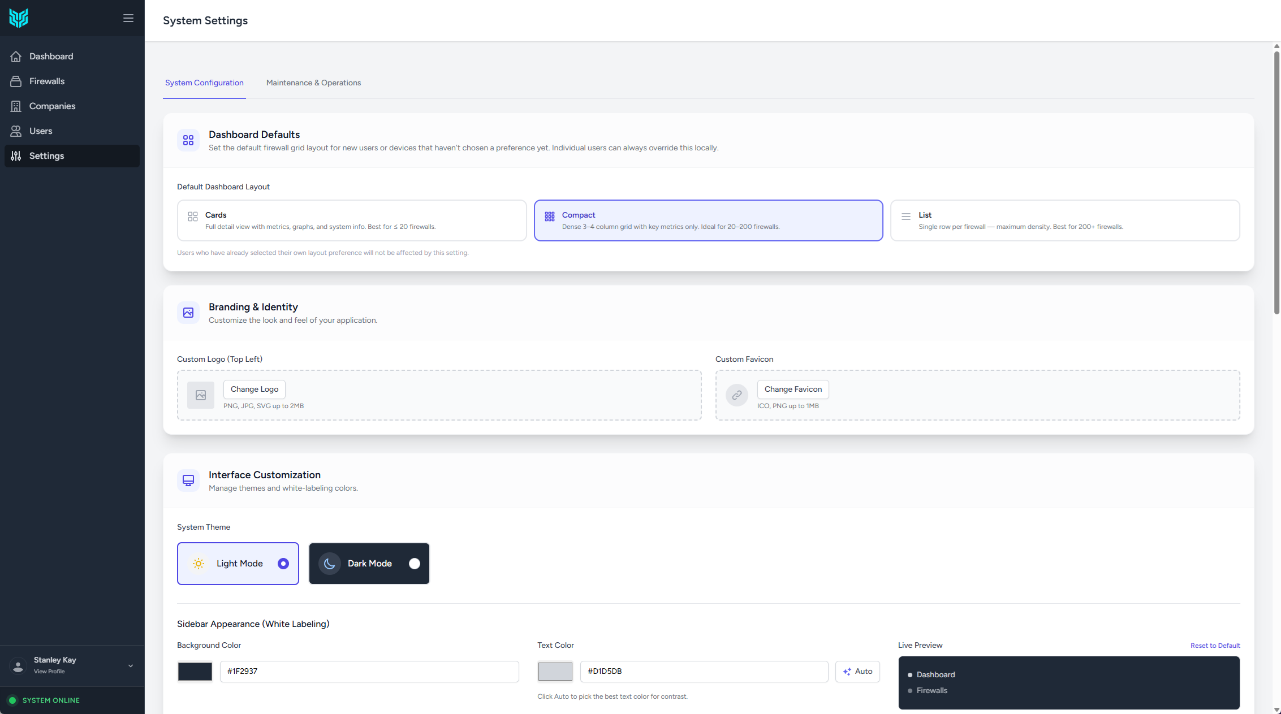Click the favicon placeholder link icon
This screenshot has width=1281, height=714.
tap(737, 395)
